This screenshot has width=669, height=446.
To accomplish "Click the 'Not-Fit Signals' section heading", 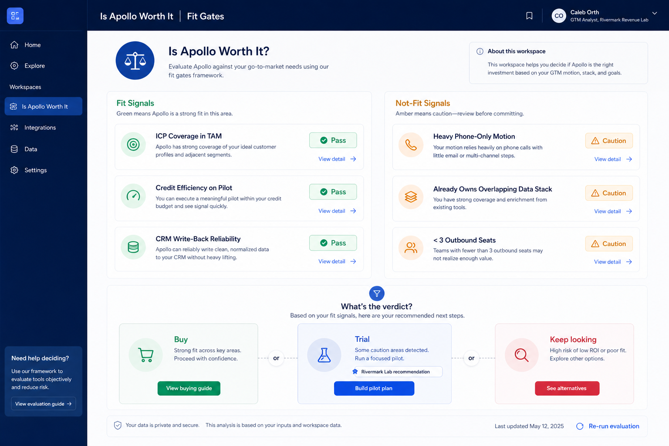I will pos(423,103).
